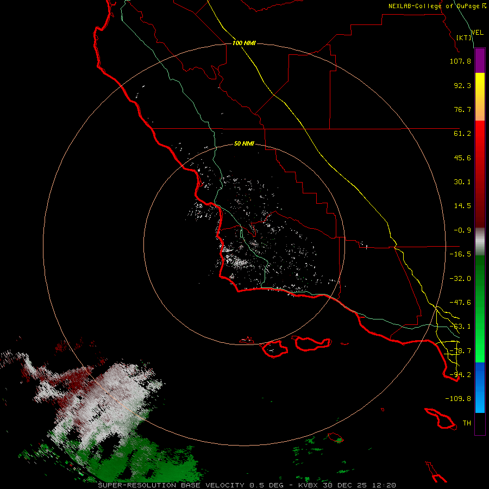The width and height of the screenshot is (489, 489).
Task: Click the 76.7 velocity scale value
Action: coord(462,109)
